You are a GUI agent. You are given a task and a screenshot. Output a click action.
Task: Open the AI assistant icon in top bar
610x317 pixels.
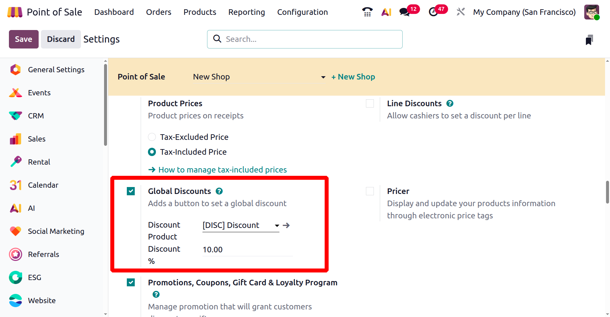386,12
